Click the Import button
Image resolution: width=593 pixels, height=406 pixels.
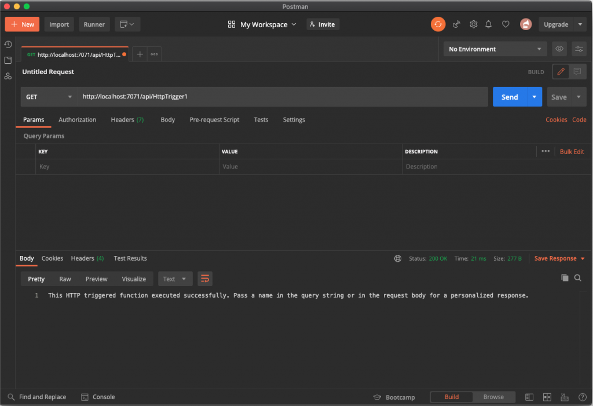(x=59, y=24)
